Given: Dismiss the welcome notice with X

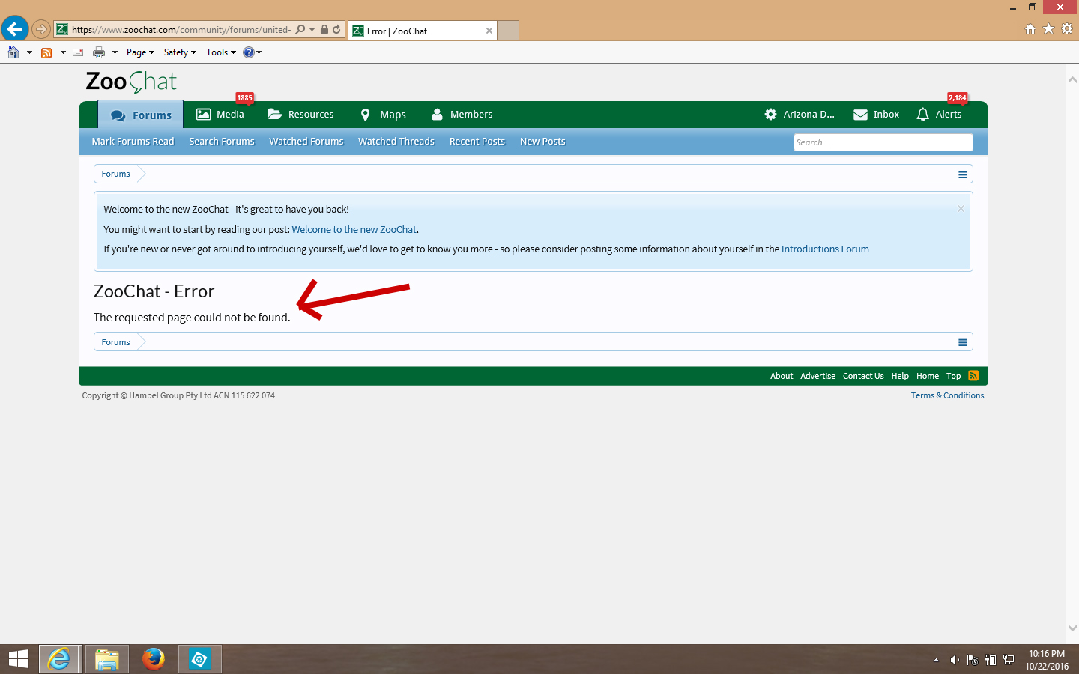Looking at the screenshot, I should coord(961,209).
